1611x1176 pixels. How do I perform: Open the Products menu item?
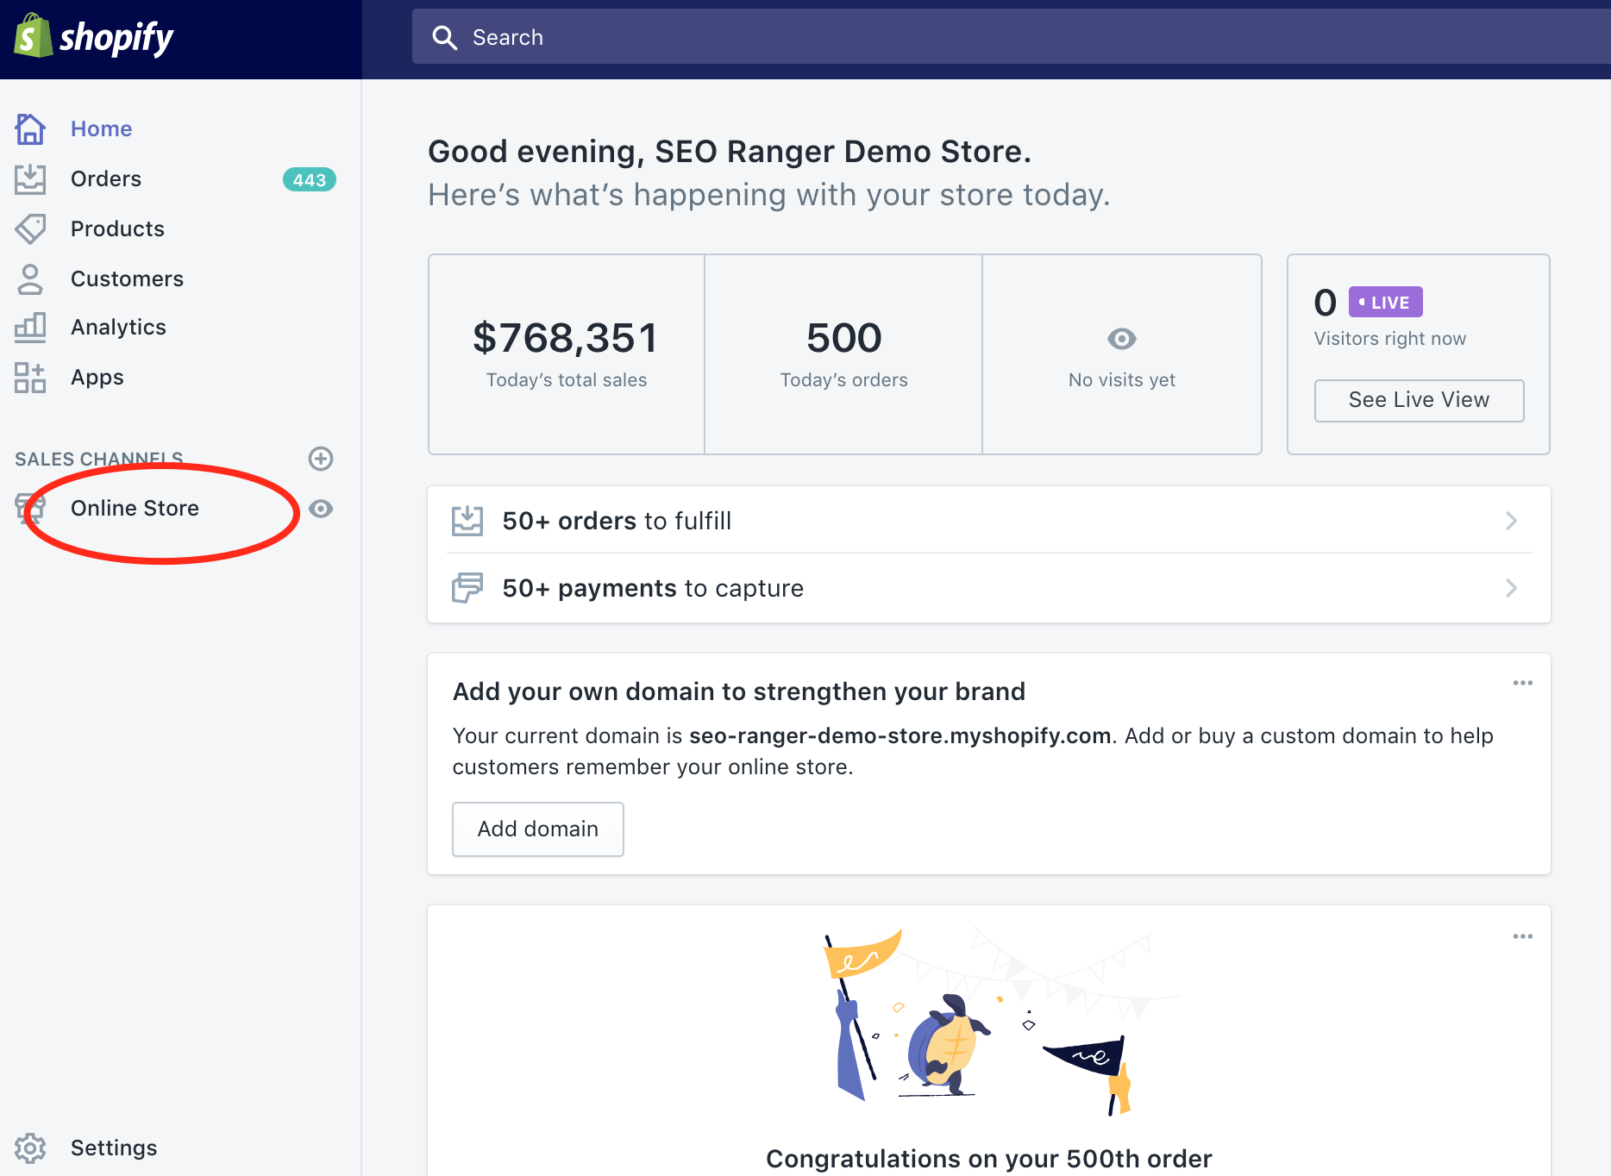[117, 228]
